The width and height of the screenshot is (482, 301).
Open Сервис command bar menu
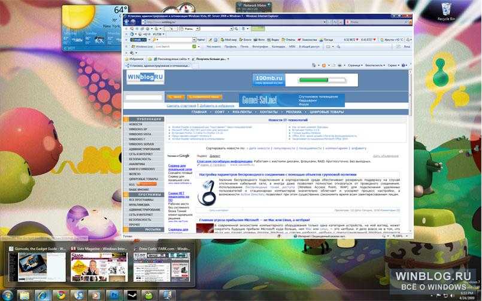(x=393, y=65)
